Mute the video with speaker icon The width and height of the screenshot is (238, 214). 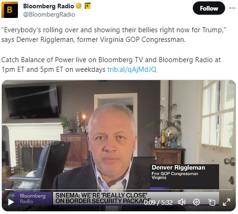point(182,202)
